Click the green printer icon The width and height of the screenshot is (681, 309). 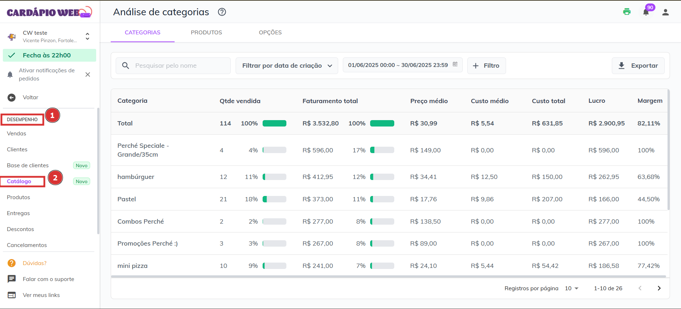[627, 12]
